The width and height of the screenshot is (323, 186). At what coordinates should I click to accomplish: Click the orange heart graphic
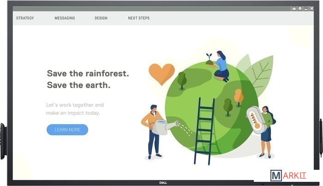coord(161,74)
